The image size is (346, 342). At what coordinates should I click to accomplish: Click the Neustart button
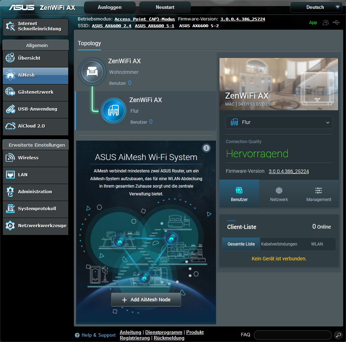[x=165, y=7]
